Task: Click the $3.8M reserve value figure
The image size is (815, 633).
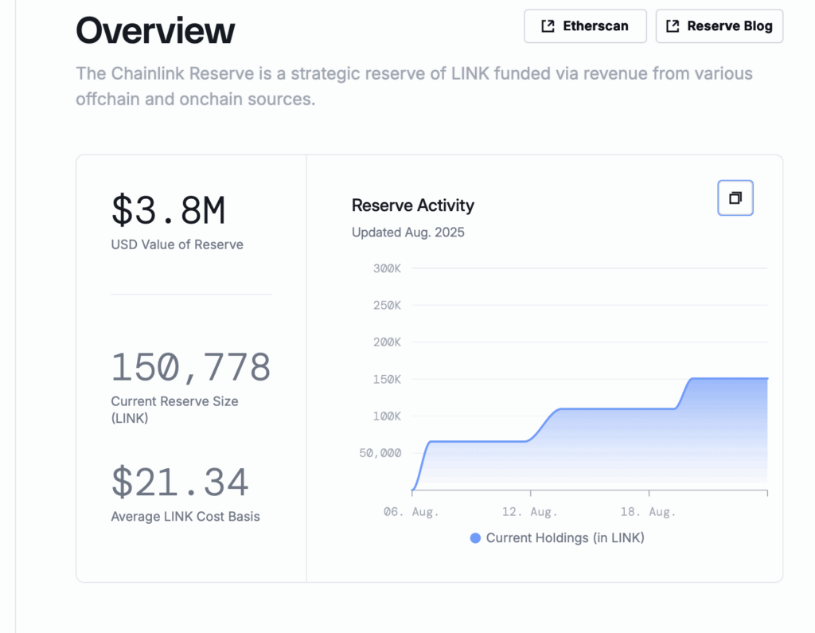Action: [169, 210]
